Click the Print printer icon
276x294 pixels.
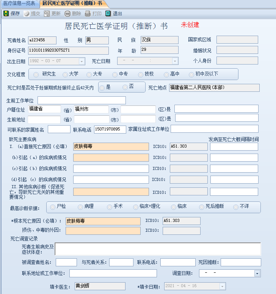(x=88, y=14)
